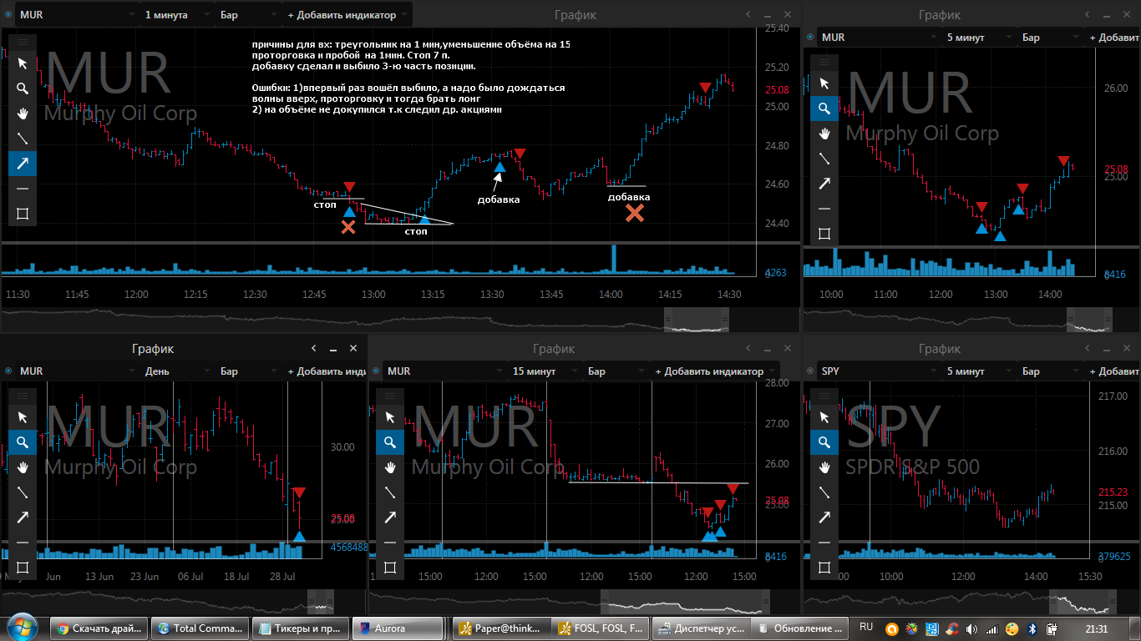Toggle the link dot beside MUR in 15-minute chart
Viewport: 1141px width, 641px height.
[376, 371]
